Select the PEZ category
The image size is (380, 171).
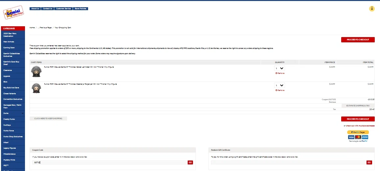point(13,166)
